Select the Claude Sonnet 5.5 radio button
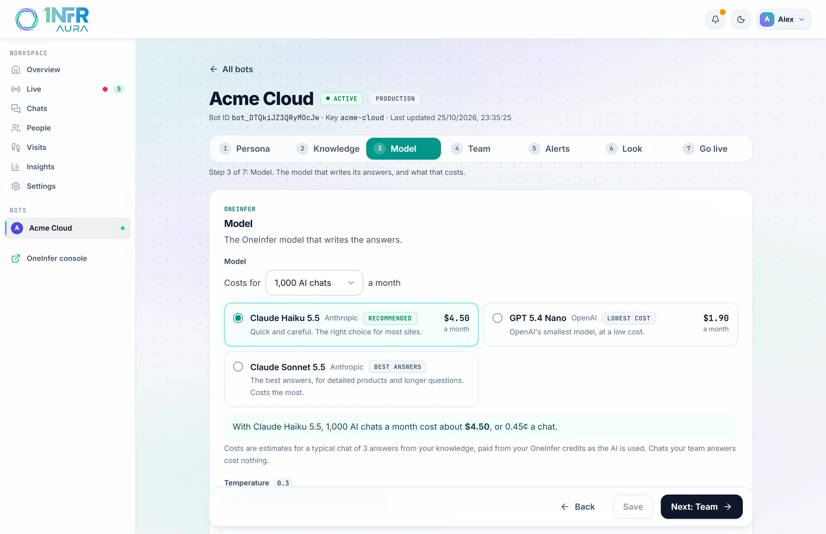 click(x=238, y=367)
